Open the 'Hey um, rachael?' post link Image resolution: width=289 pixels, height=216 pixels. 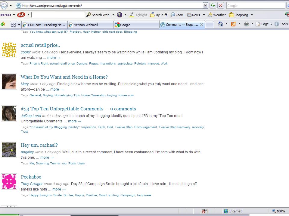(39, 145)
